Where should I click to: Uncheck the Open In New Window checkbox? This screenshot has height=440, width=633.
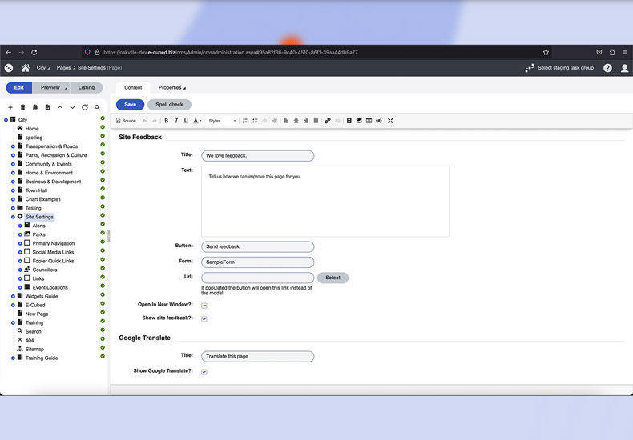204,306
